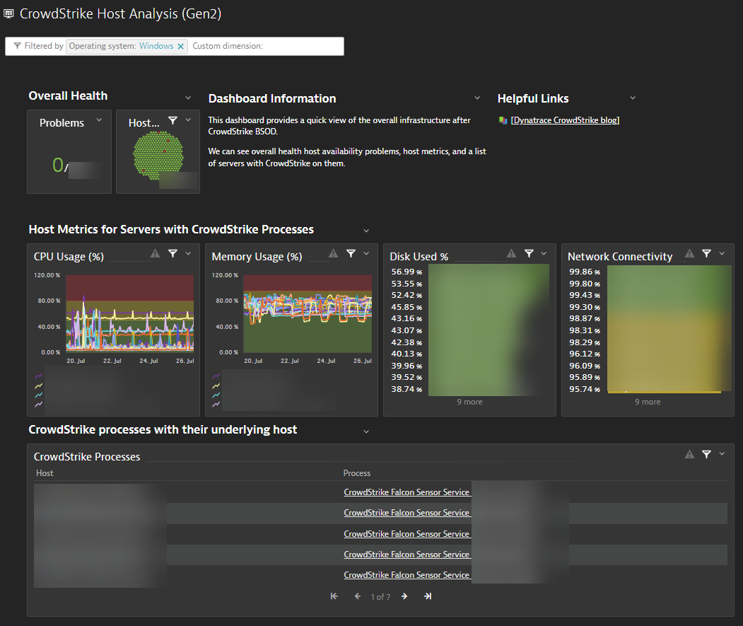Viewport: 743px width, 626px height.
Task: Collapse the Dashboard Information section
Action: pos(476,98)
